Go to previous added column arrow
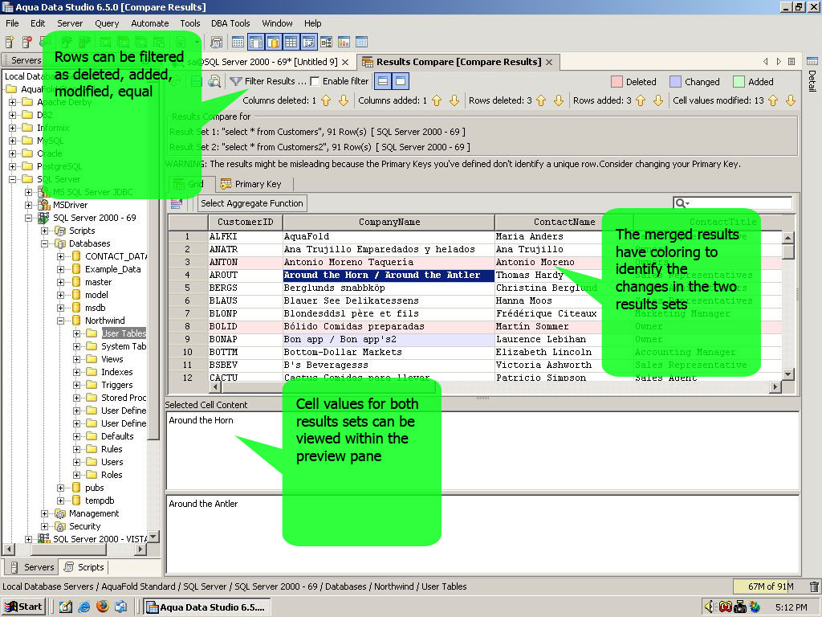The height and width of the screenshot is (617, 822). (437, 100)
